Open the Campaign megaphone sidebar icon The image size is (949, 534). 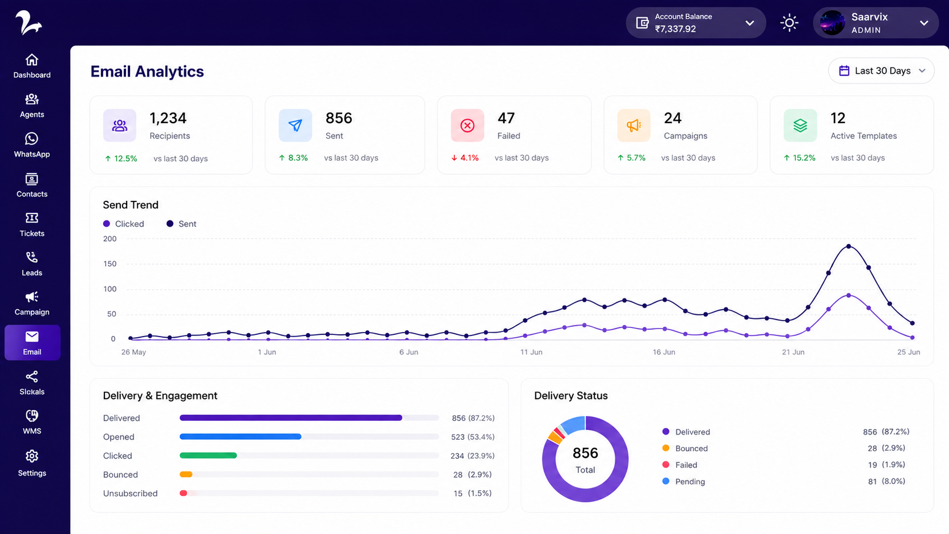(32, 297)
